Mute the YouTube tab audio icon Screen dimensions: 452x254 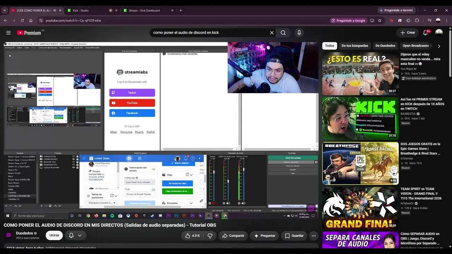54,11
